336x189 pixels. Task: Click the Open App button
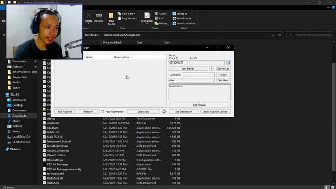point(143,112)
